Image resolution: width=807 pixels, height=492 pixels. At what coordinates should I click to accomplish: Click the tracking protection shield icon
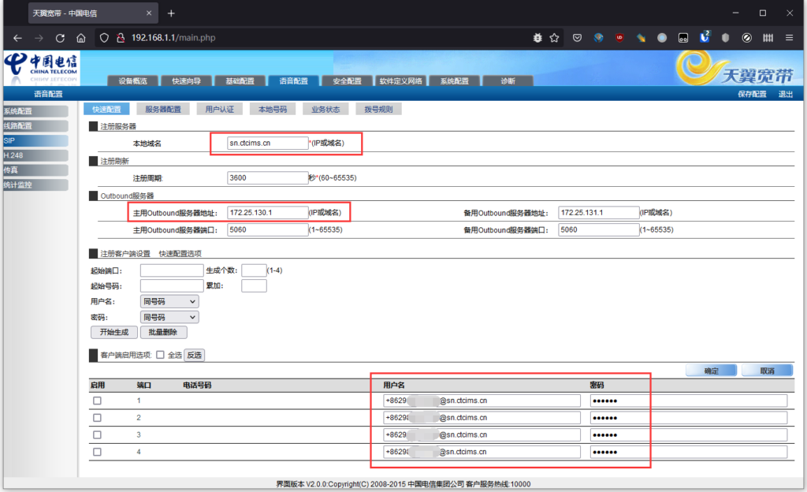tap(104, 38)
